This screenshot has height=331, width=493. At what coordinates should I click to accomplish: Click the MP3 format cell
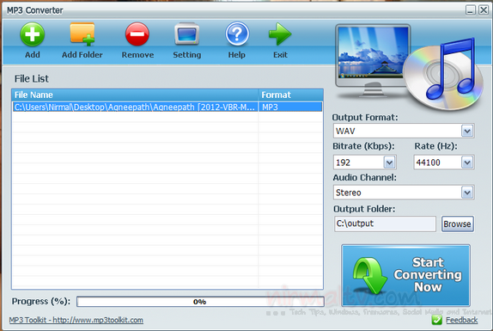(290, 107)
